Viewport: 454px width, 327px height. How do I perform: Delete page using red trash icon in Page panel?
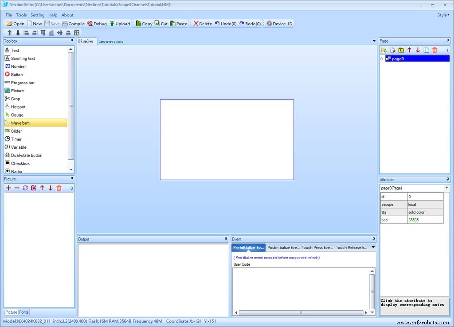(x=434, y=50)
